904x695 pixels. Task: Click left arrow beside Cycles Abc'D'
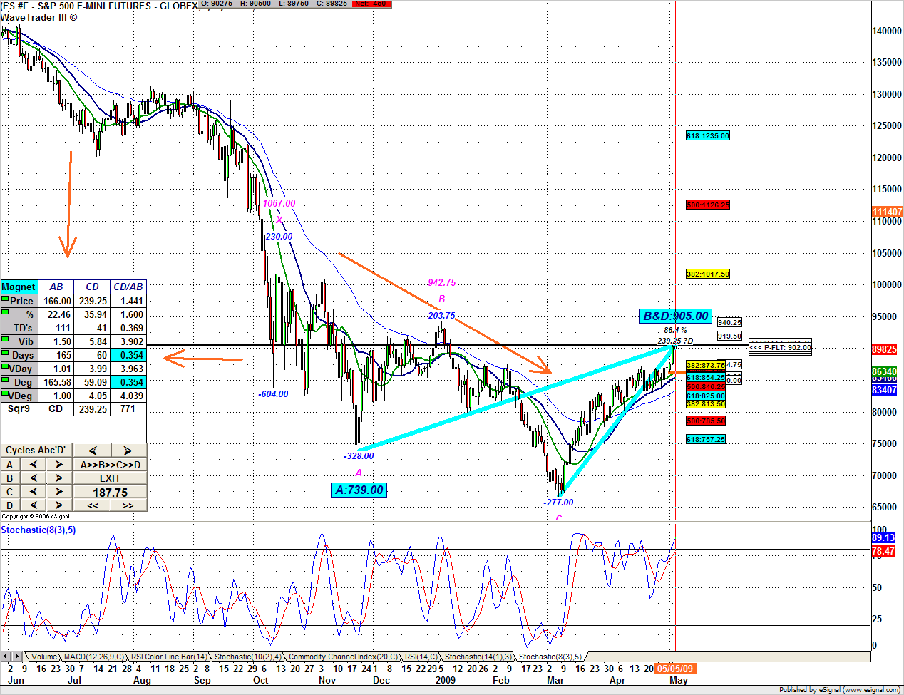coord(92,451)
